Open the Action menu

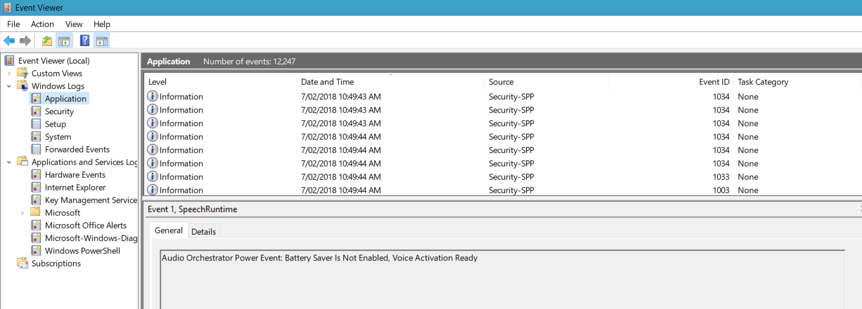[42, 24]
